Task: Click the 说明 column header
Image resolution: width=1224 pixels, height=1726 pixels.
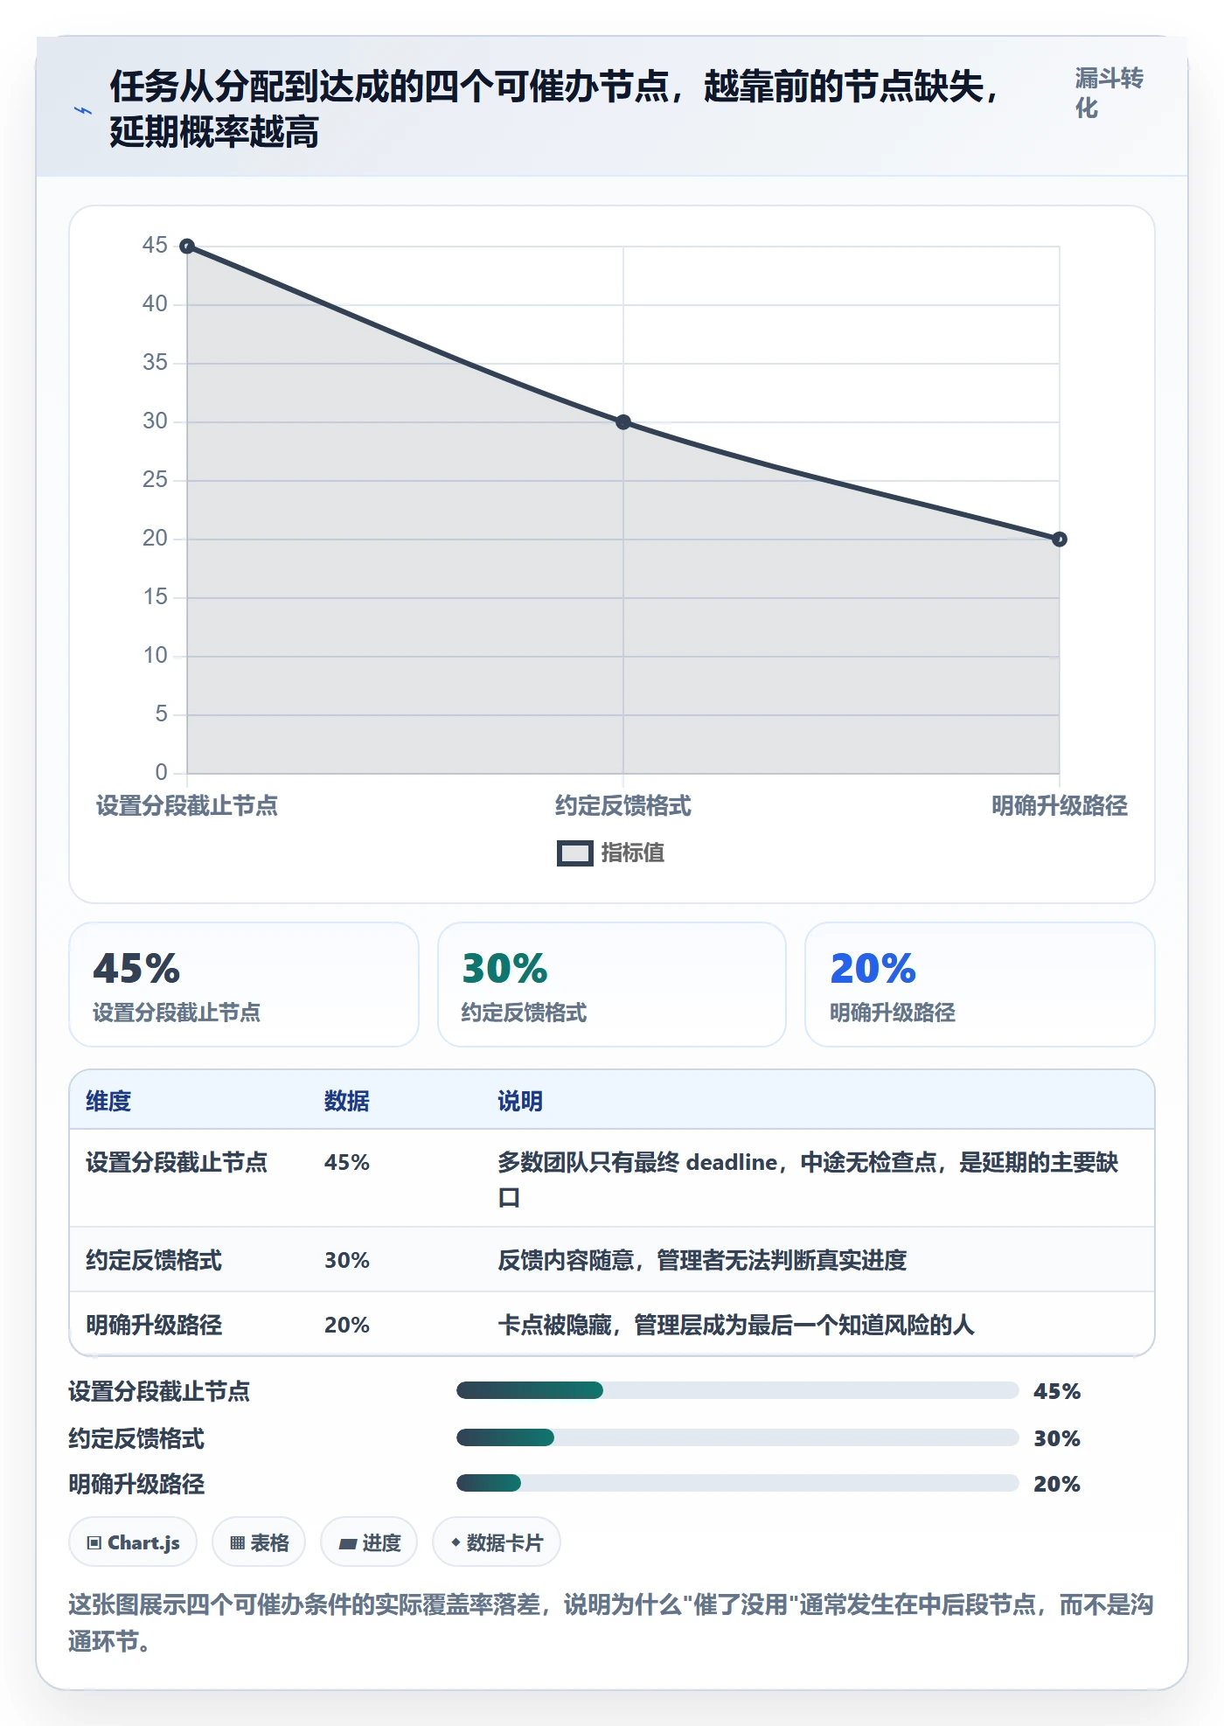Action: click(520, 1101)
